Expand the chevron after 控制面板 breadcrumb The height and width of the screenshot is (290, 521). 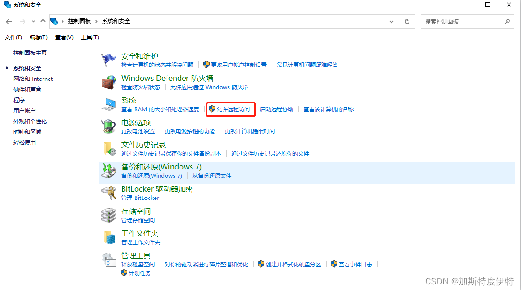pyautogui.click(x=96, y=21)
